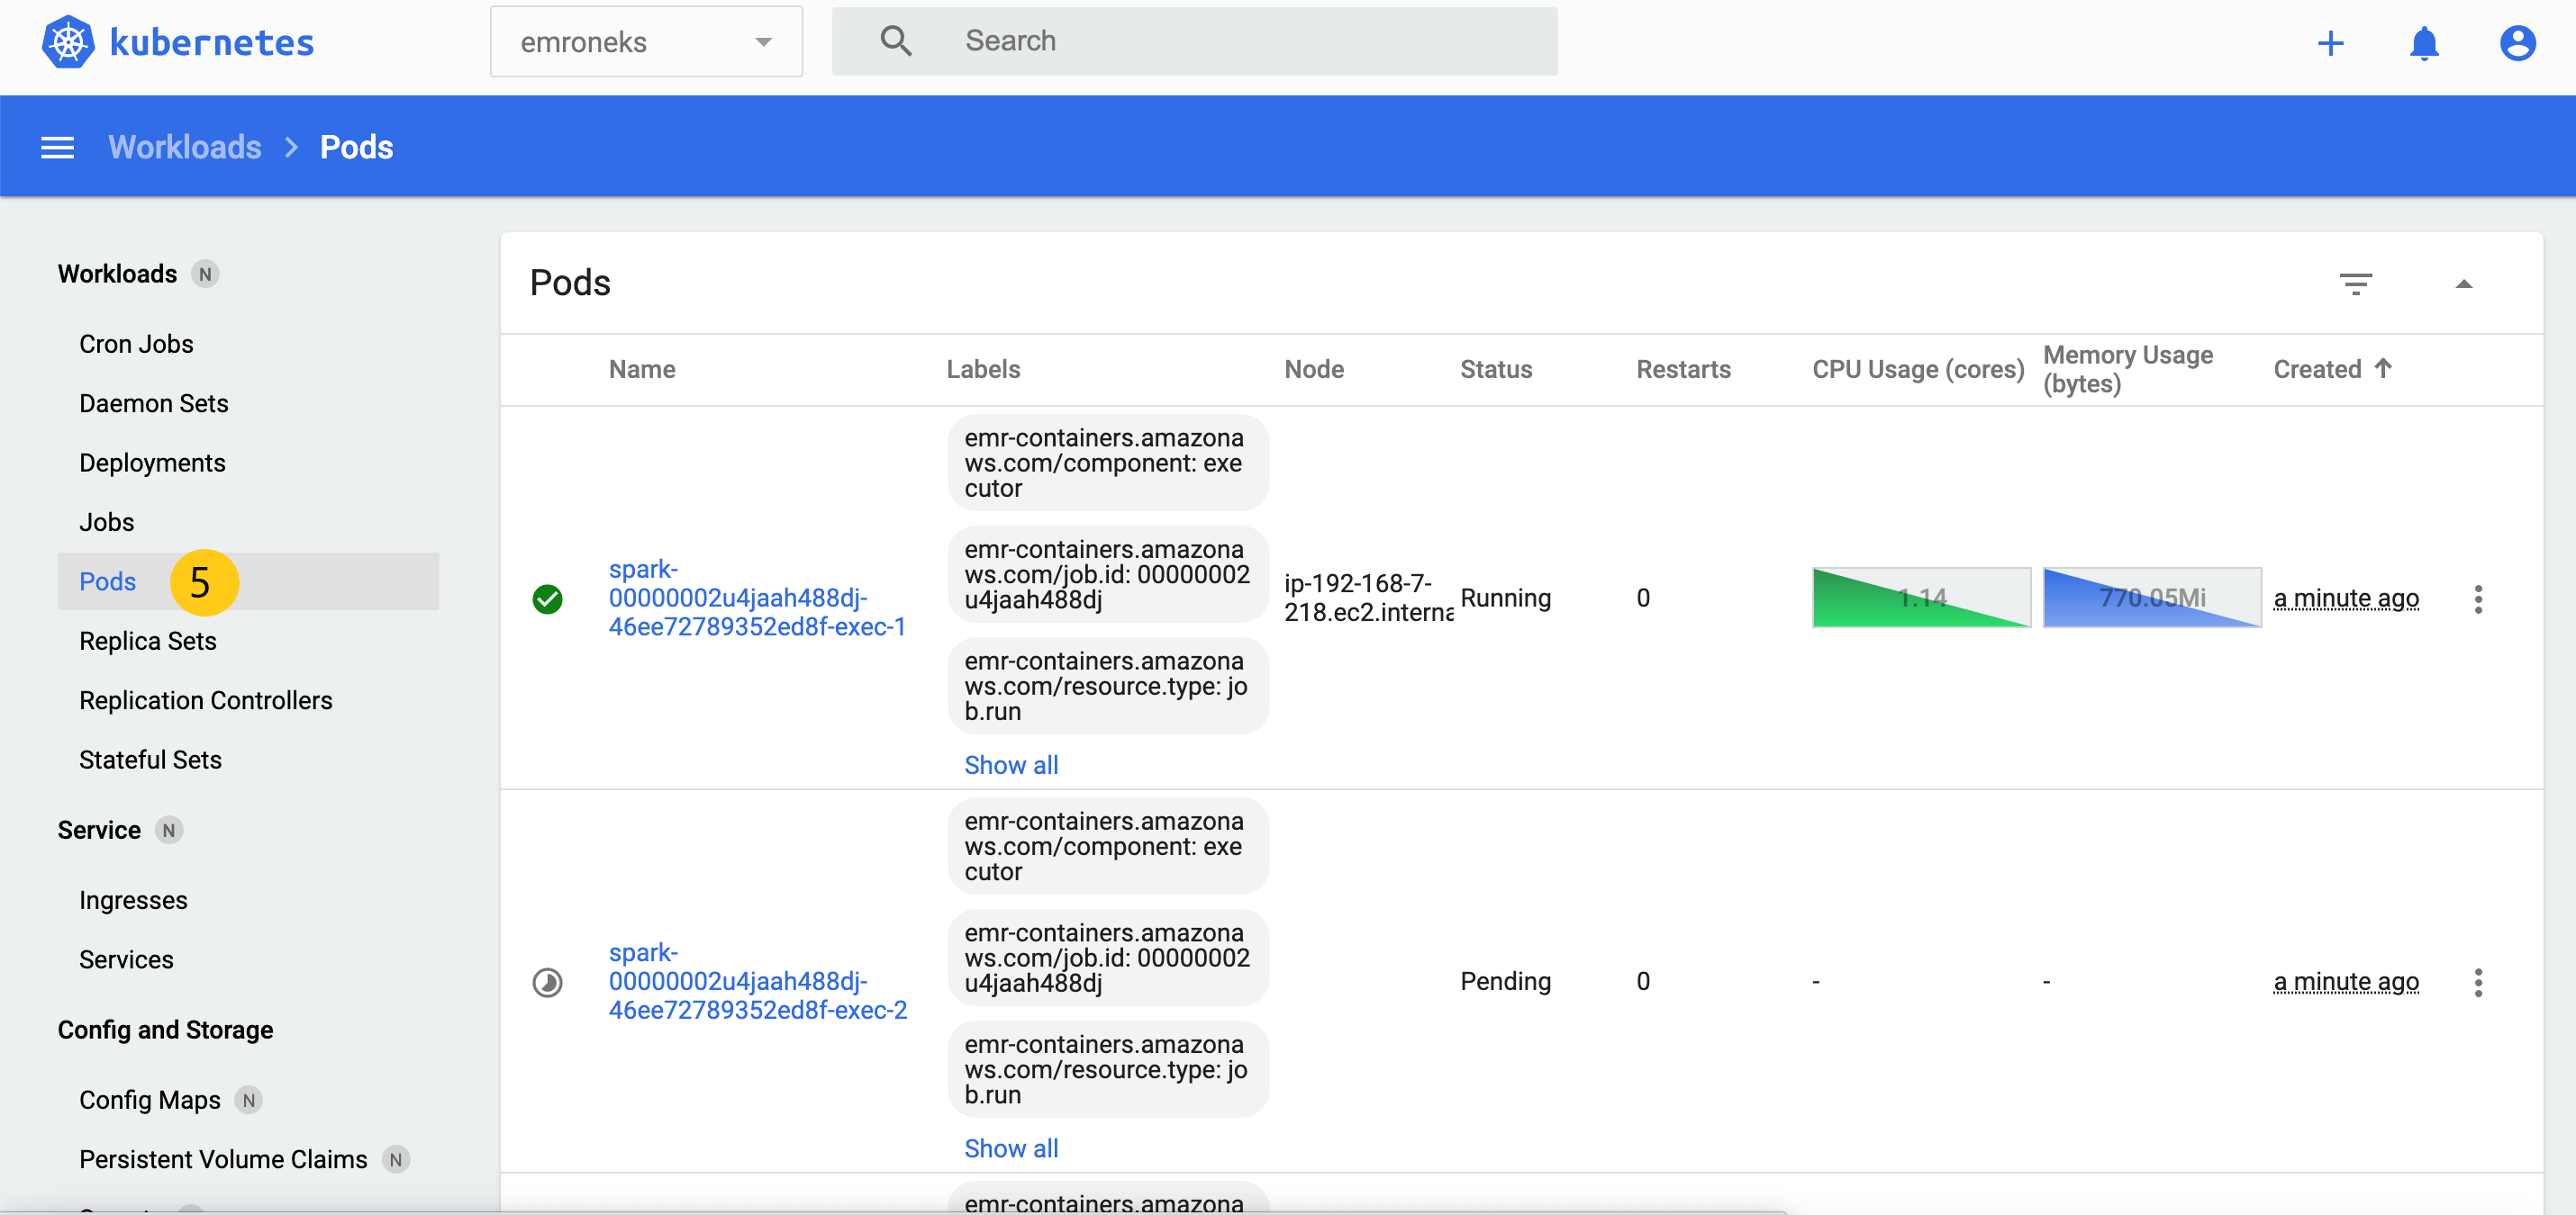Click the Pods filter icon

tap(2355, 283)
